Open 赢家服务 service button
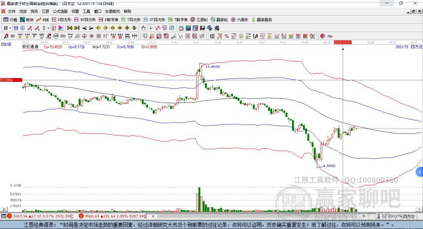This screenshot has height=229, width=423. point(261,20)
